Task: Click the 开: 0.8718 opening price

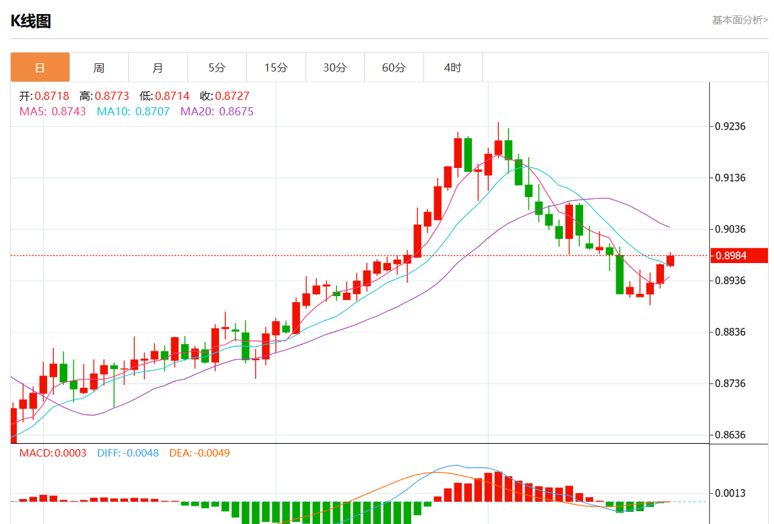Action: click(44, 96)
